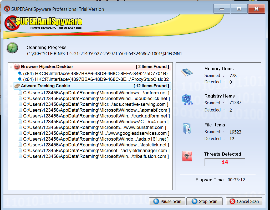This screenshot has width=270, height=210.
Task: Select the track.adform.net cookie path
Action: tap(96, 116)
